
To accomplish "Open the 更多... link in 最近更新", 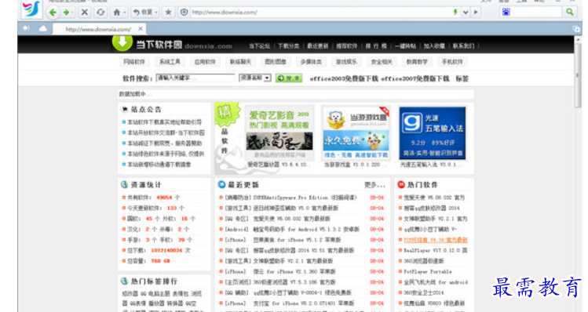I will coord(374,185).
